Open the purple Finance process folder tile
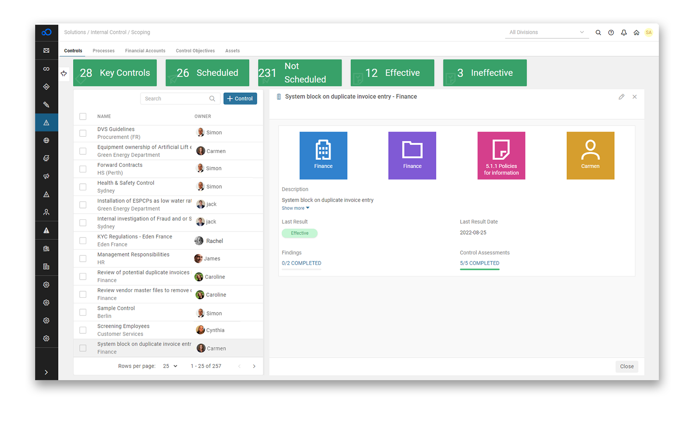This screenshot has height=443, width=694. (x=412, y=155)
